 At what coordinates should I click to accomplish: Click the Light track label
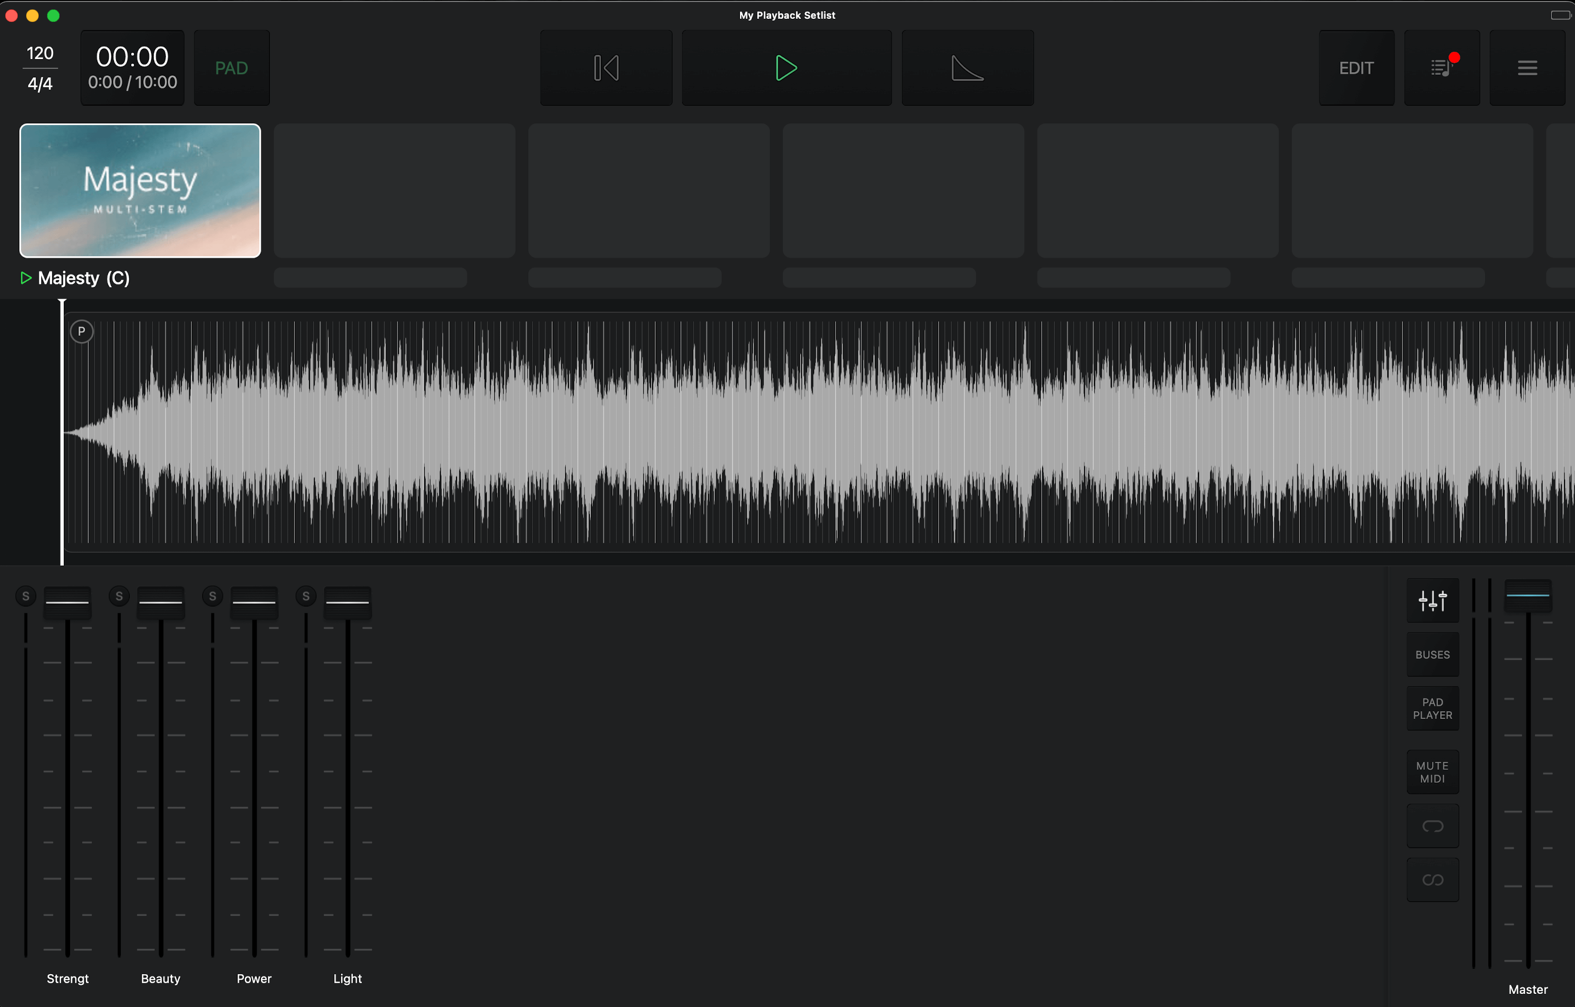[x=347, y=978]
